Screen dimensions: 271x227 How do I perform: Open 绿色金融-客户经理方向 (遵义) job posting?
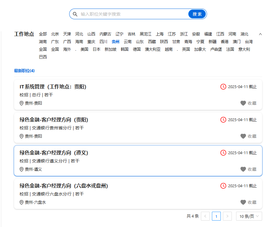54,153
